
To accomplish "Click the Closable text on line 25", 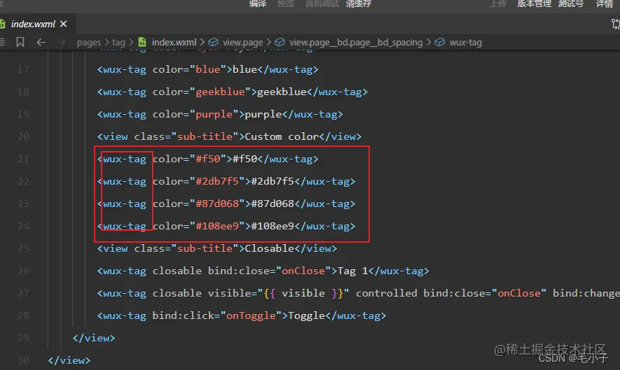I will click(269, 249).
